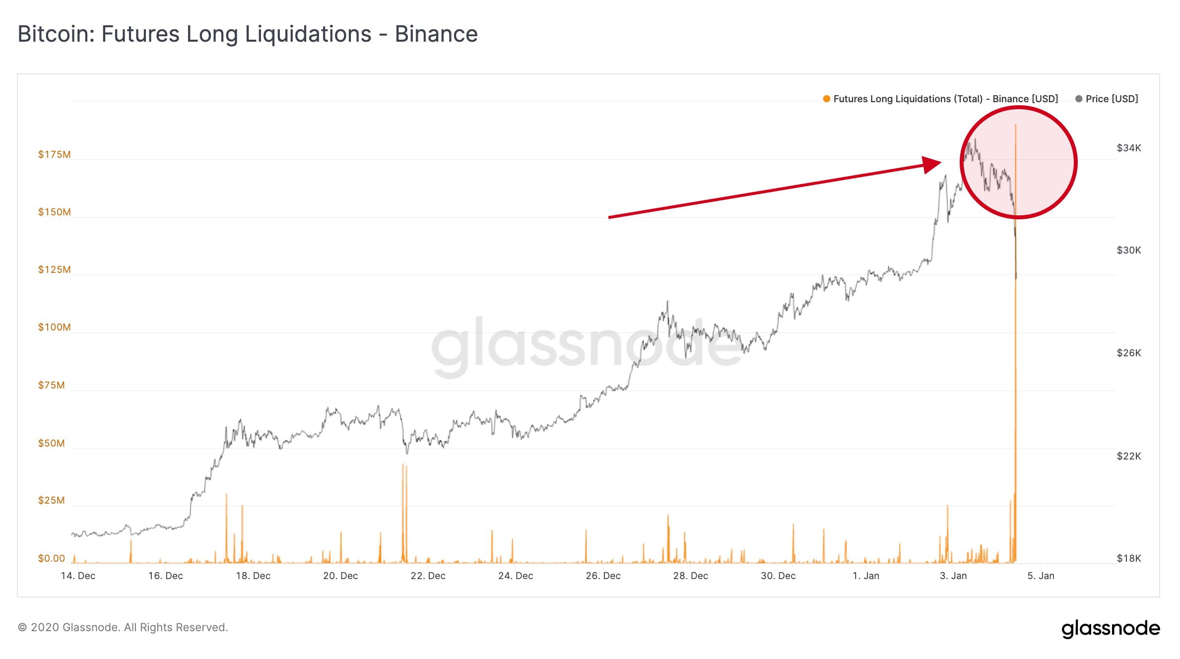Toggle the Futures Long Liquidations legend label
The width and height of the screenshot is (1180, 659).
coord(945,99)
